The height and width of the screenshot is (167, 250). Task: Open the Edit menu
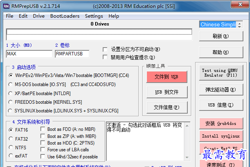tap(23, 16)
